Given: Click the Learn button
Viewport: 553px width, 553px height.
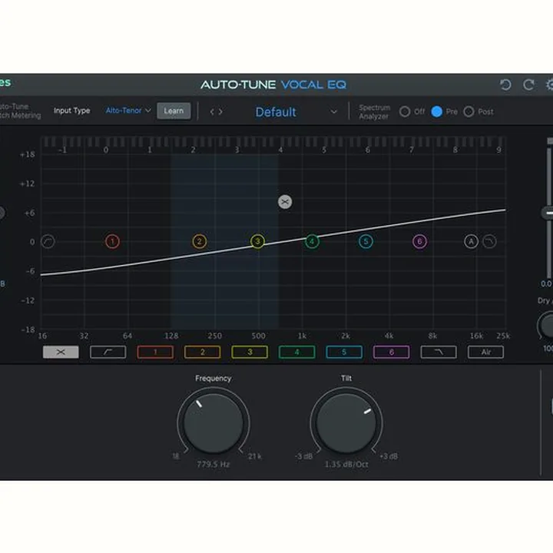Looking at the screenshot, I should 174,111.
